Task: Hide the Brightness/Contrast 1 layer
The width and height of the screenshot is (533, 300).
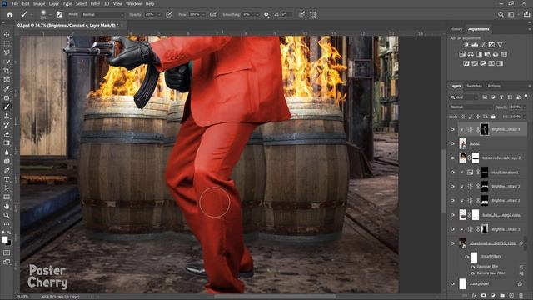Action: coord(452,201)
